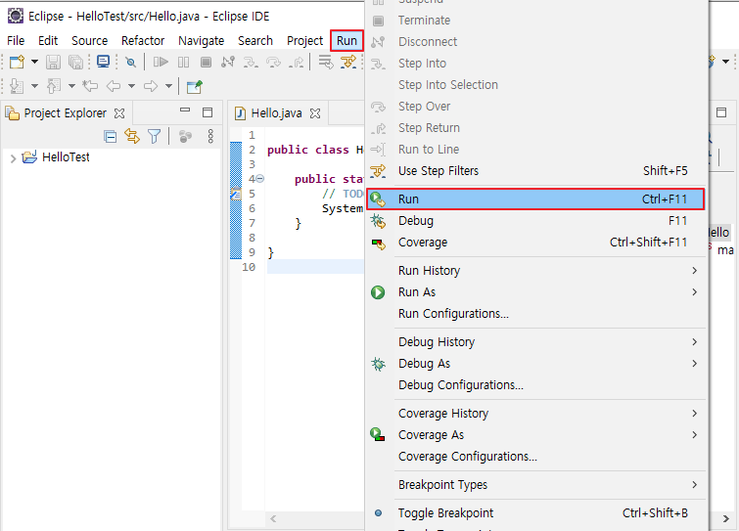Collapse All in Project Explorer
Viewport: 739px width, 531px height.
[x=111, y=137]
